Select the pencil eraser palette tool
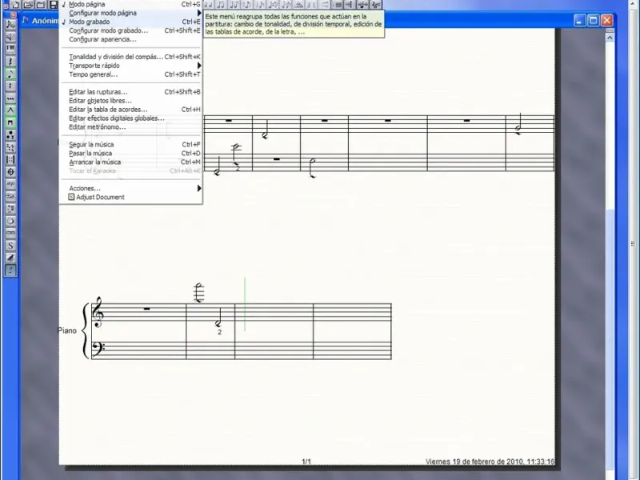 pyautogui.click(x=10, y=258)
